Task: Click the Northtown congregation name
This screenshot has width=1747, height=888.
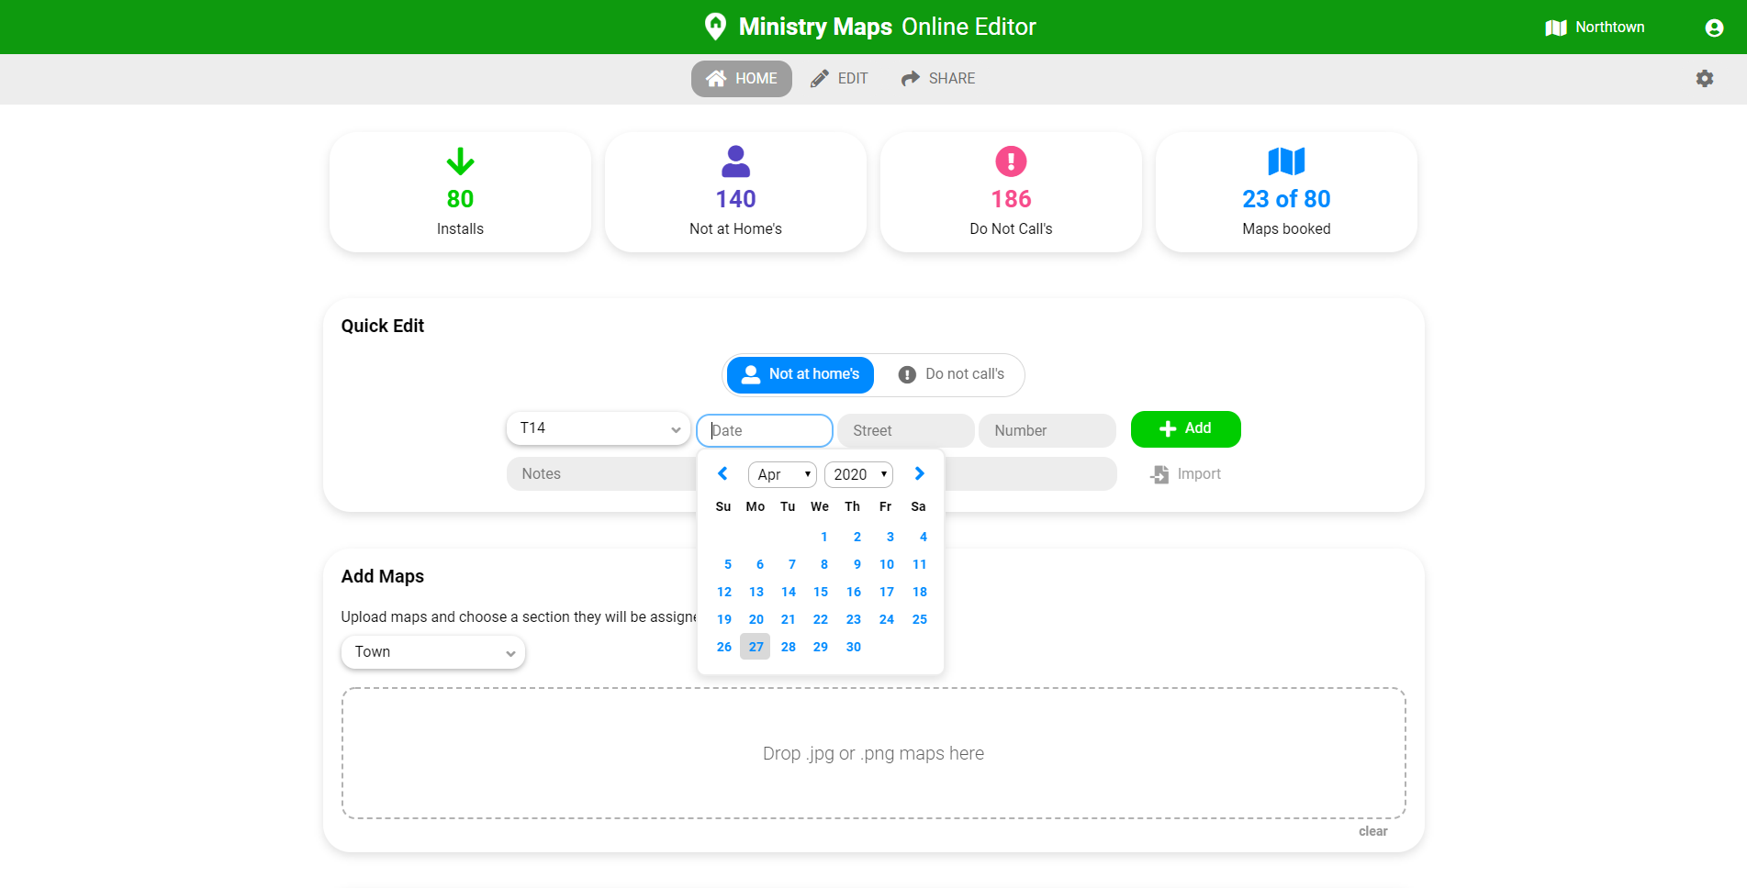Action: [1610, 28]
